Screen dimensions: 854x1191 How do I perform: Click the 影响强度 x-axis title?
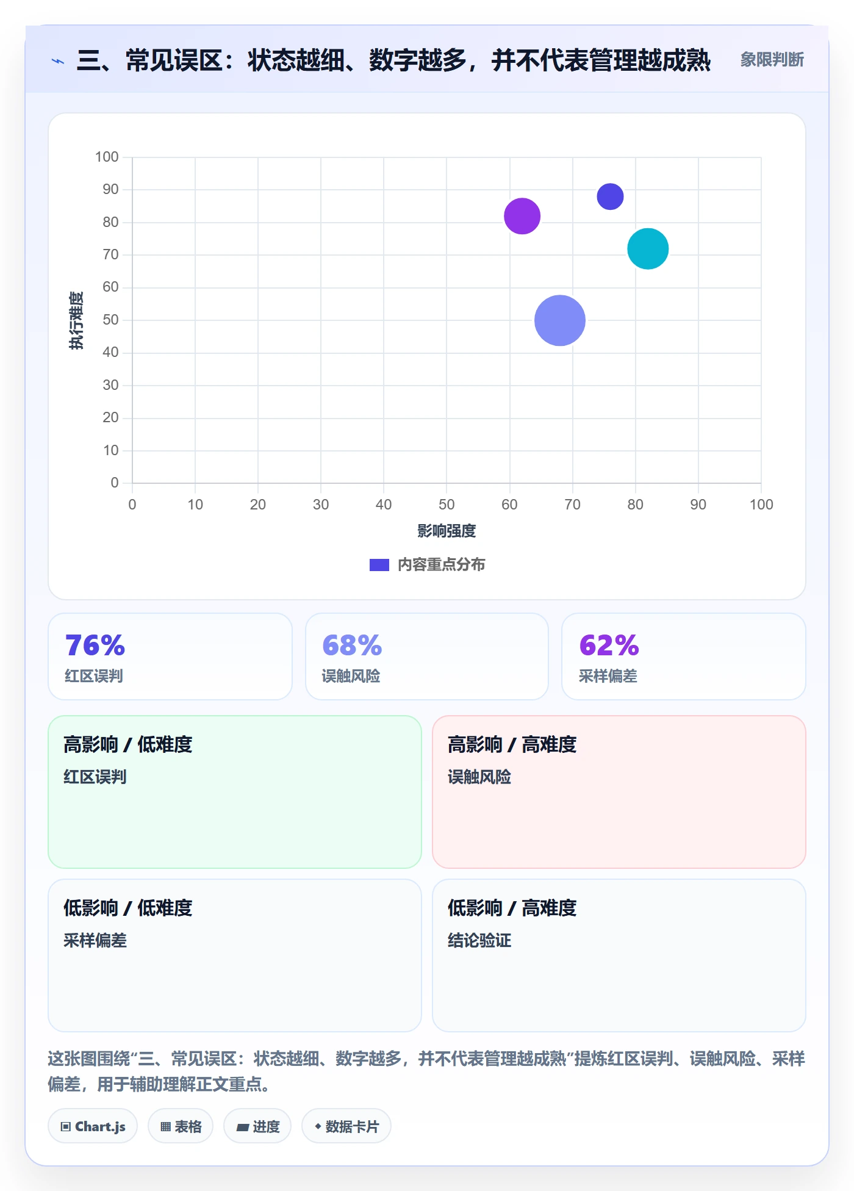pos(447,531)
